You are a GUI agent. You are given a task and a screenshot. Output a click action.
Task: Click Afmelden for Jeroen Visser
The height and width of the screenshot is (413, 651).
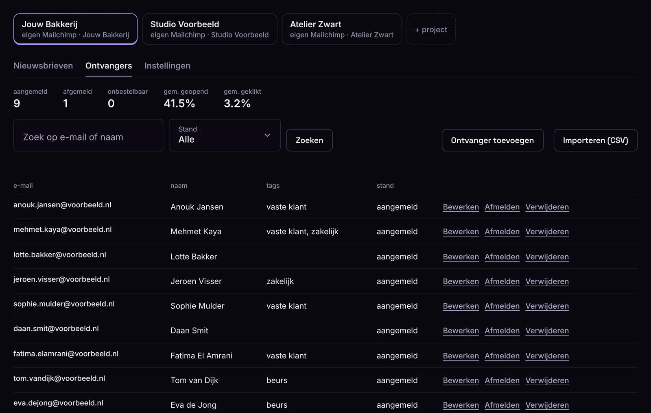502,281
